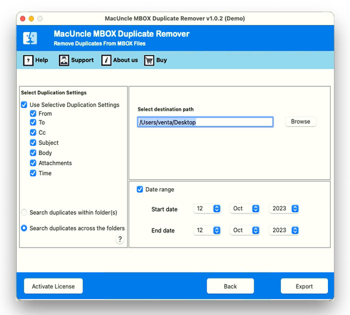The height and width of the screenshot is (315, 350).
Task: Click the Browse button
Action: coord(300,122)
